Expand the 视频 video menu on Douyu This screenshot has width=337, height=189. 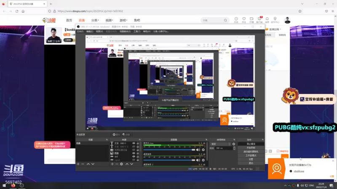pyautogui.click(x=109, y=20)
